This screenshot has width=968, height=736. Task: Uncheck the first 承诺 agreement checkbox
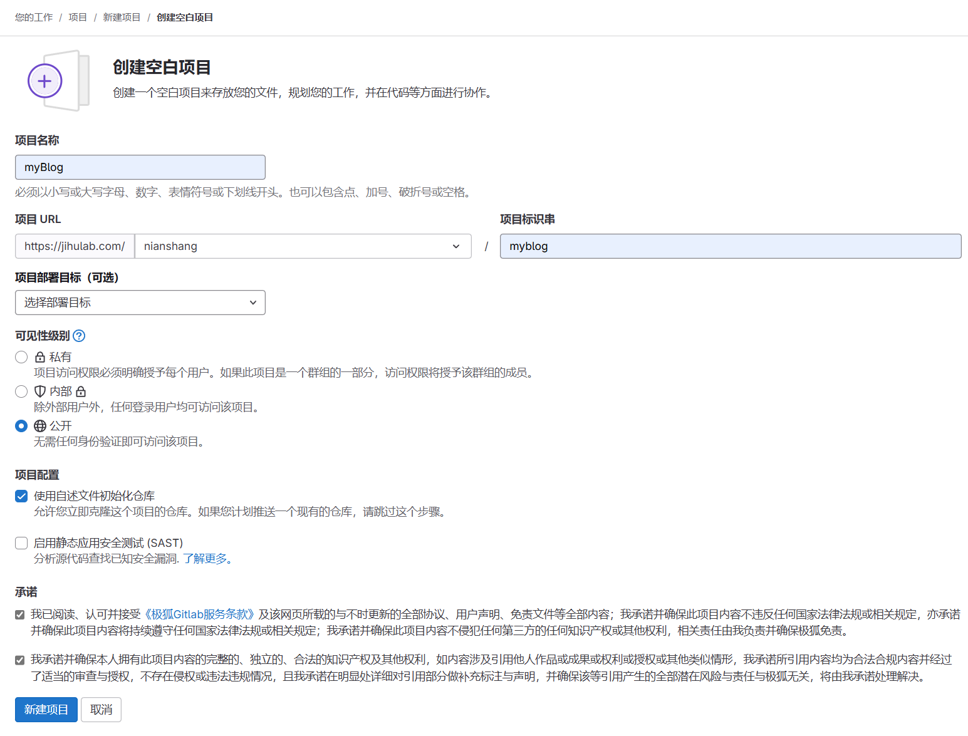[x=19, y=614]
